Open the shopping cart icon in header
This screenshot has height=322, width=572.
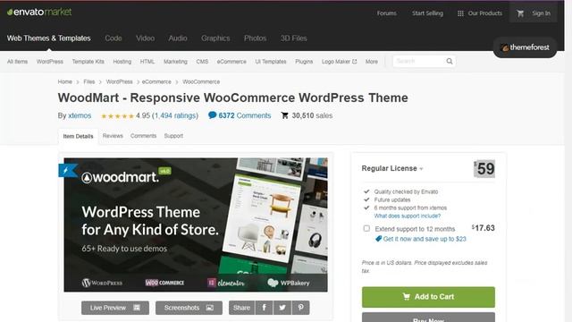click(520, 13)
